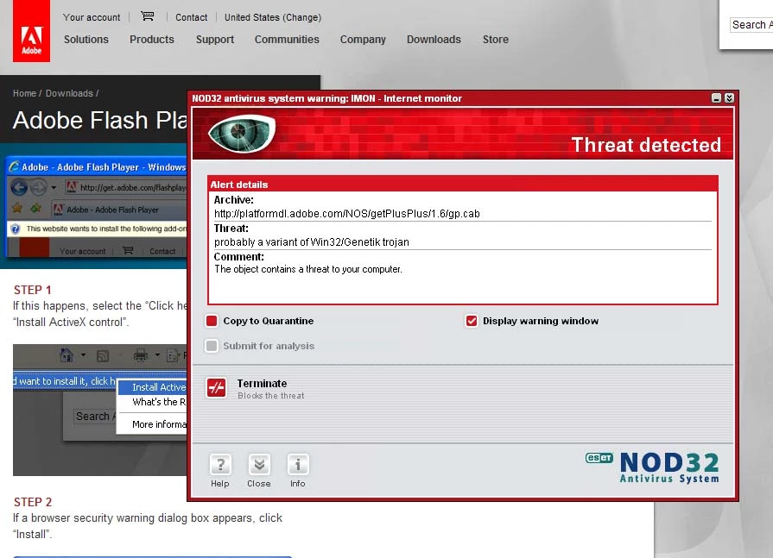The width and height of the screenshot is (773, 558).
Task: Click the NOD32 Close arrows icon
Action: [259, 465]
